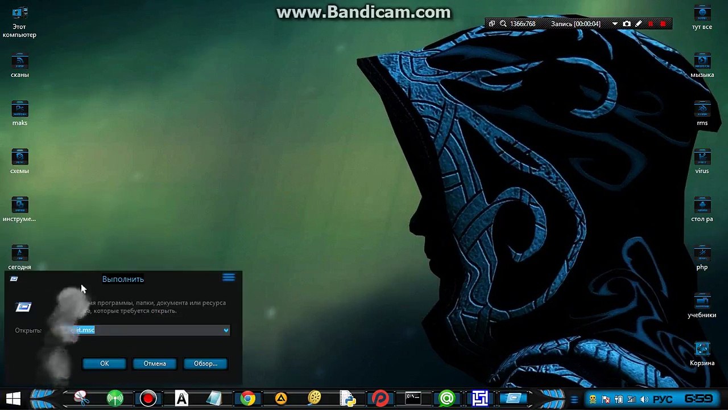728x410 pixels.
Task: Click Bandicam pencil draw icon
Action: [639, 24]
